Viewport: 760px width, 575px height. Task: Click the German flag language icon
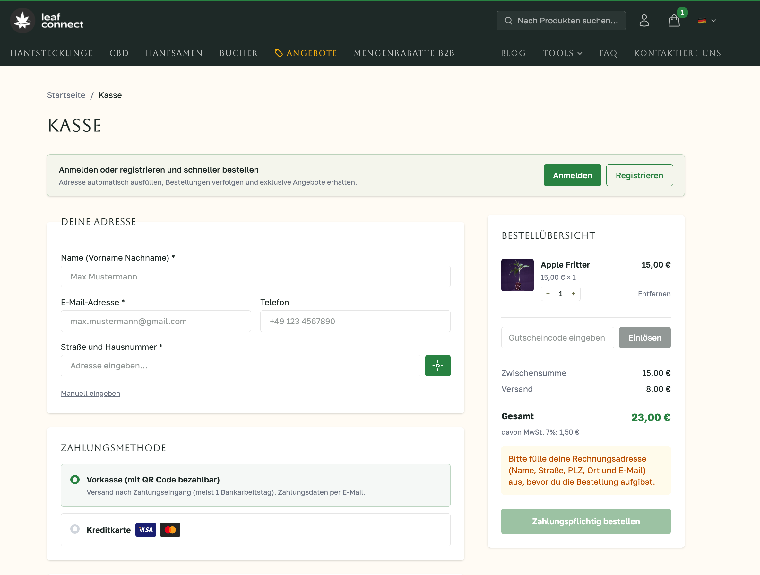(702, 21)
